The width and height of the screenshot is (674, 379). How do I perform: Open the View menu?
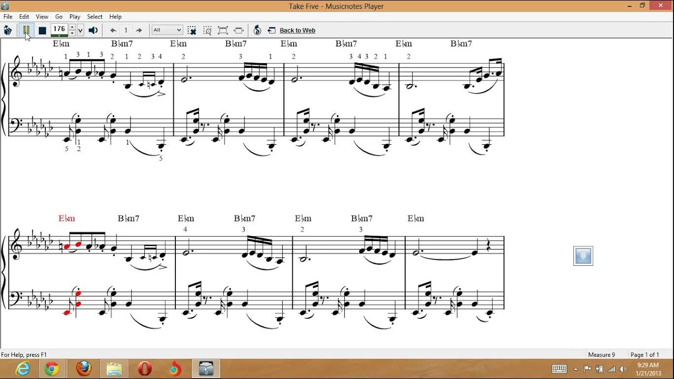point(42,17)
